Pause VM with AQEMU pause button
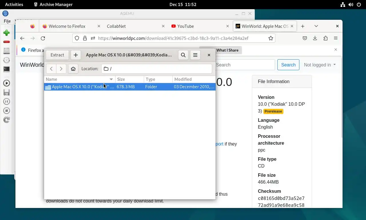366x220 pixels. tap(6, 101)
